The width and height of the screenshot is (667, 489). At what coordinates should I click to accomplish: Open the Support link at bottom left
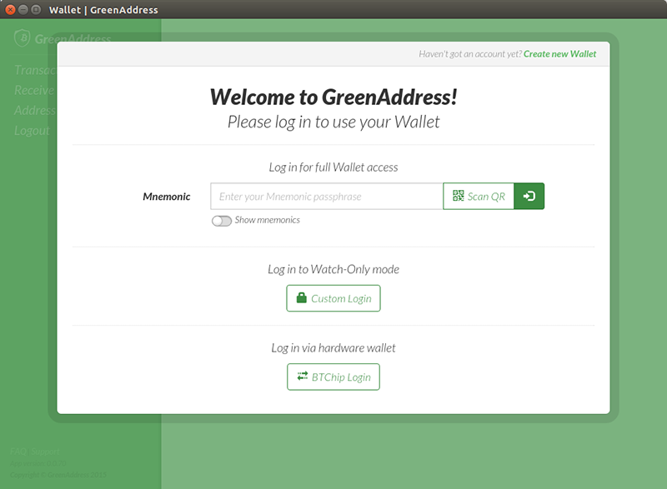click(x=43, y=451)
